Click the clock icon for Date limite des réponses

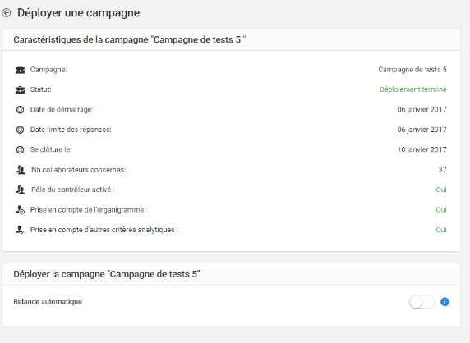pos(20,130)
